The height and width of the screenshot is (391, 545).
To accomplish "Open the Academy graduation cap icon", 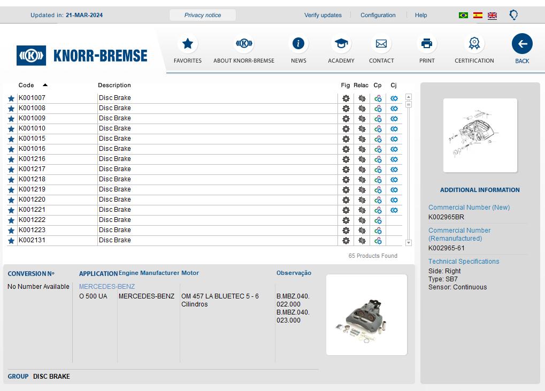I will point(341,43).
